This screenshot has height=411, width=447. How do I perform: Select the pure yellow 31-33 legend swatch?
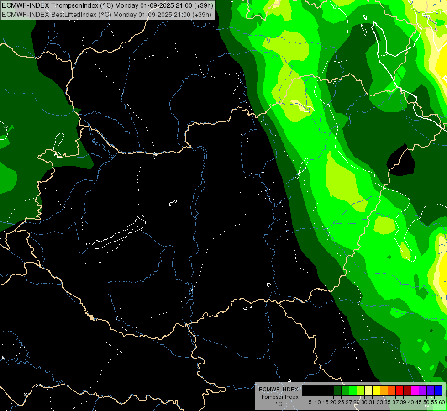pyautogui.click(x=376, y=390)
